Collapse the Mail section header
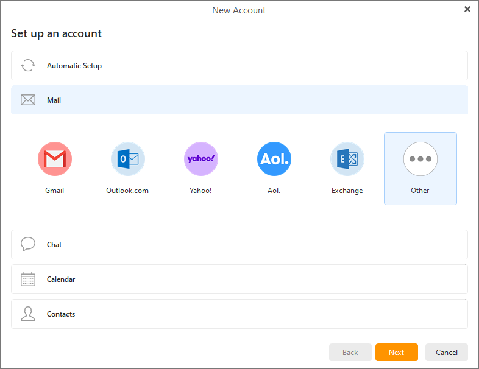Screen dimensions: 479x369 [x=239, y=100]
